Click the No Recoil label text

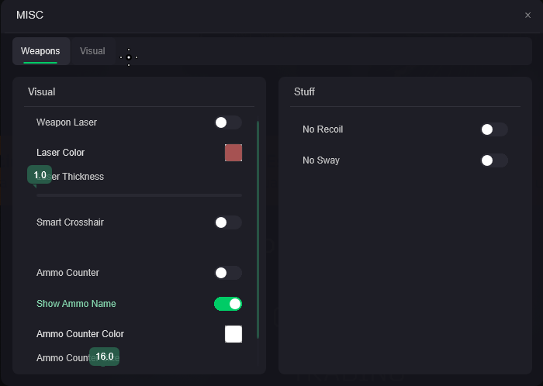pos(323,129)
